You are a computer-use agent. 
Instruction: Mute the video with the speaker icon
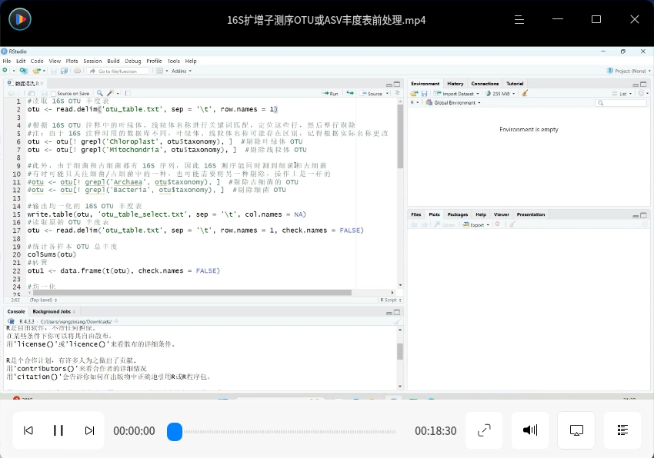pos(529,430)
